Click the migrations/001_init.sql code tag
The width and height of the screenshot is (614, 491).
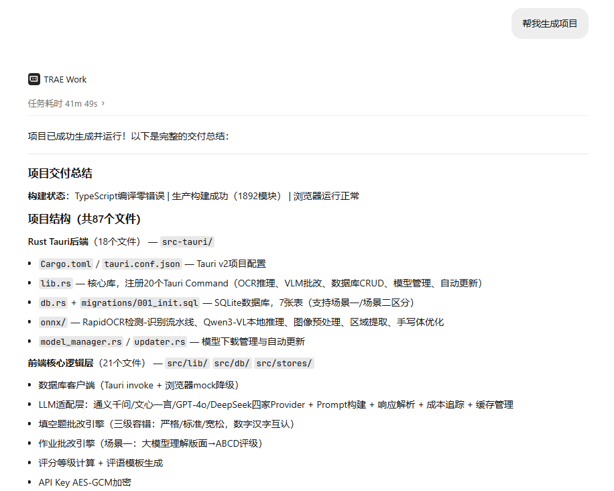click(140, 303)
